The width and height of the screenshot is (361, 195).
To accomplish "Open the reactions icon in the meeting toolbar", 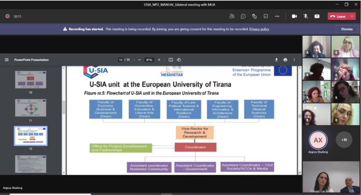I will pyautogui.click(x=254, y=16).
